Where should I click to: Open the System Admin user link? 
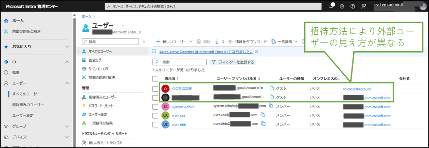tap(183, 106)
